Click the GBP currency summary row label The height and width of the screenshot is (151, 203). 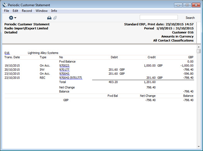66,100
